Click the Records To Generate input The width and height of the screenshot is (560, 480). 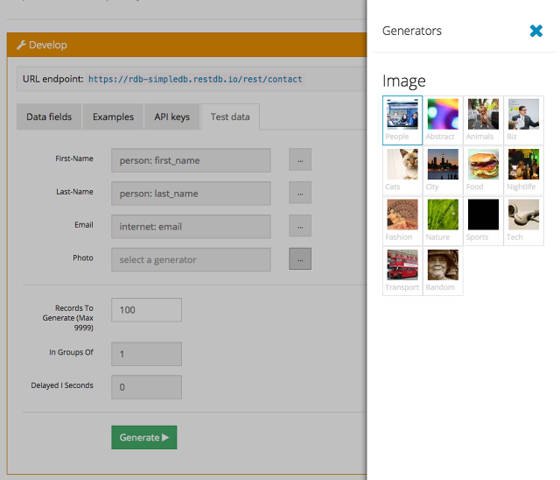pyautogui.click(x=146, y=310)
